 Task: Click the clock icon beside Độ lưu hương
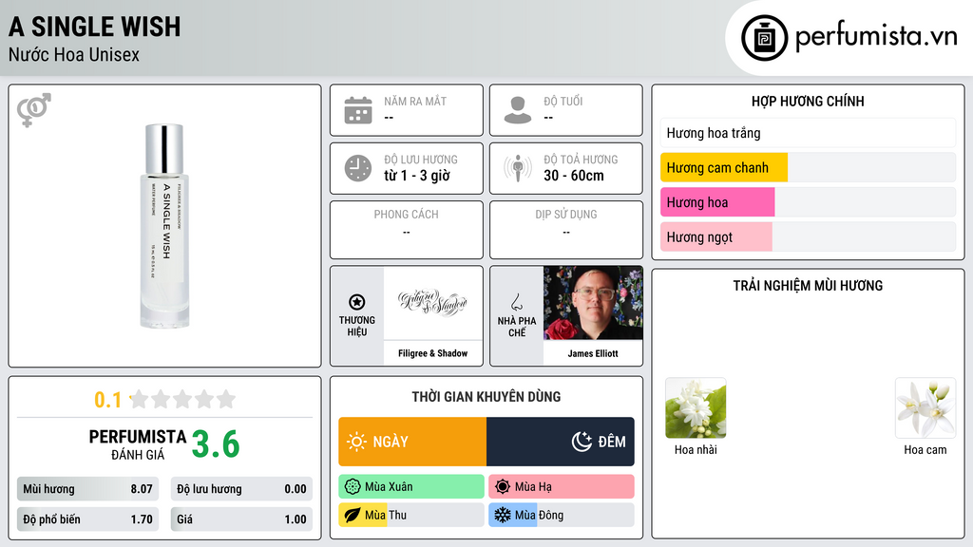(358, 168)
